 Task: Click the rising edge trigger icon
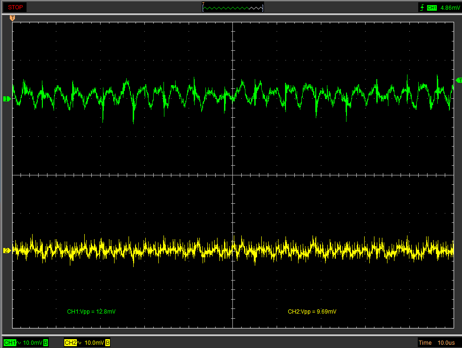click(x=422, y=7)
